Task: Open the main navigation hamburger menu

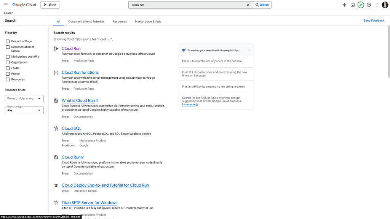Action: (6, 5)
